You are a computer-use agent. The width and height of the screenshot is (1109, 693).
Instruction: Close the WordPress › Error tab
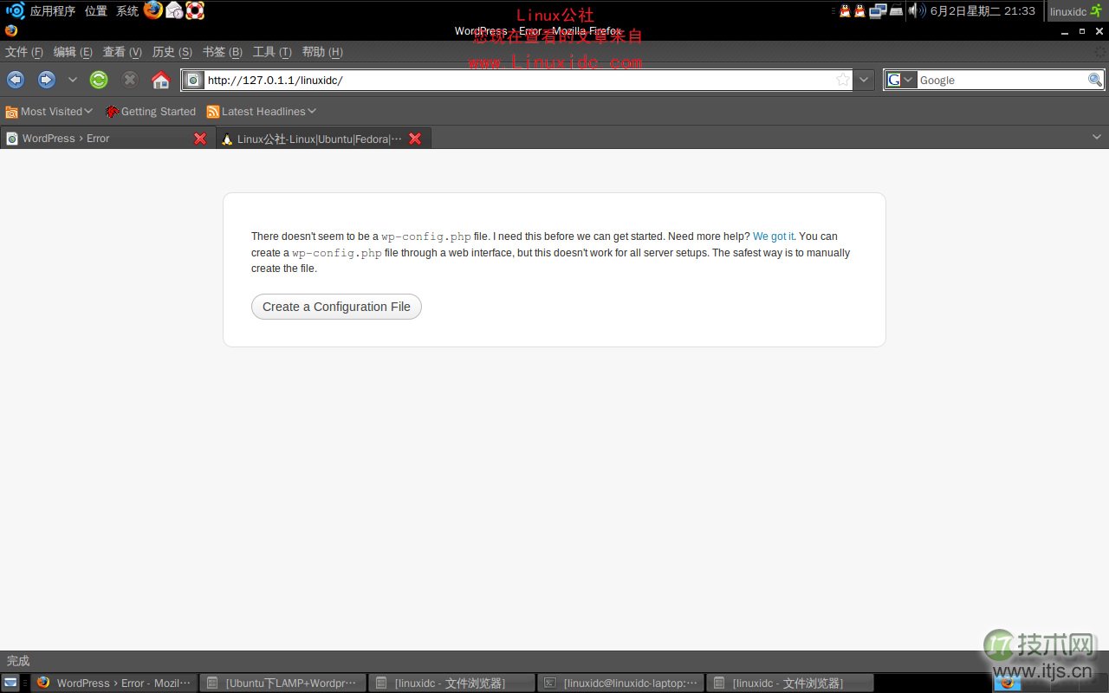coord(200,139)
